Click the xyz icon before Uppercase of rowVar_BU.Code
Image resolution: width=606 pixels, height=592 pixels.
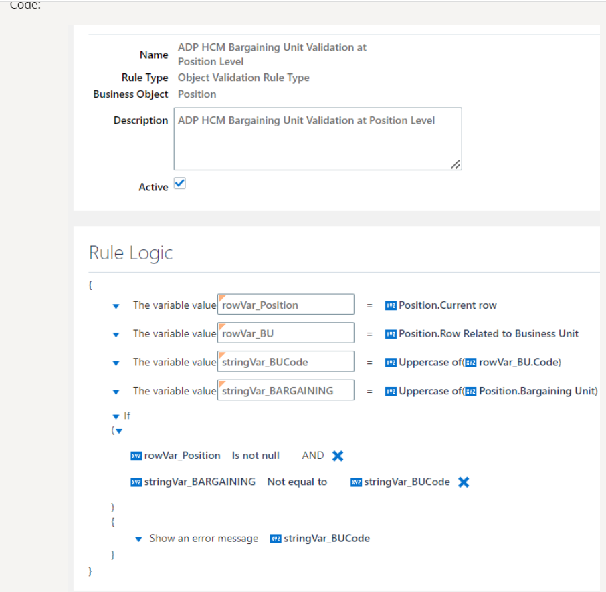391,363
